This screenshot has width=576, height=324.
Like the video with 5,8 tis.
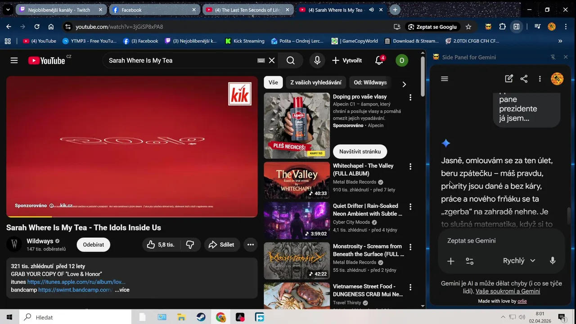pyautogui.click(x=161, y=245)
